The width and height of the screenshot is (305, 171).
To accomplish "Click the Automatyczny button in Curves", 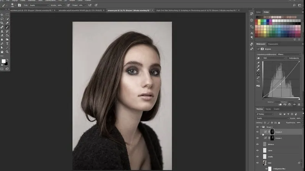I will tap(294, 58).
